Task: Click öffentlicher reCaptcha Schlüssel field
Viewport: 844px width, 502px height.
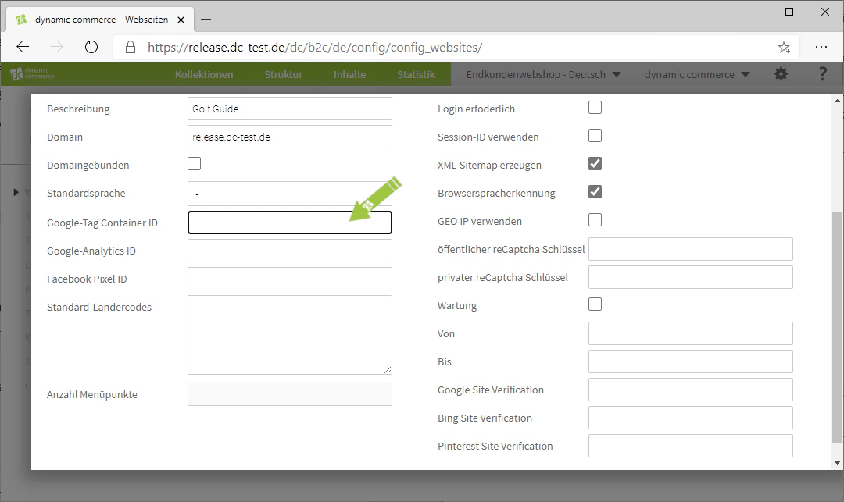Action: pos(691,249)
